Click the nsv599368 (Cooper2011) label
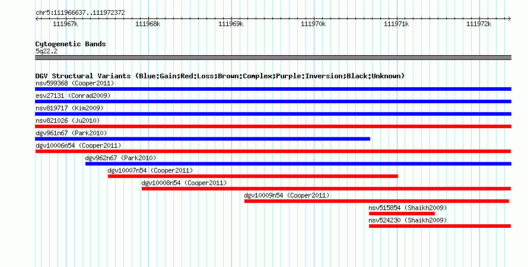Viewport: 528px width, 267px height. [x=75, y=83]
